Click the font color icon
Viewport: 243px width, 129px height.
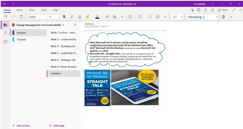click(x=97, y=17)
